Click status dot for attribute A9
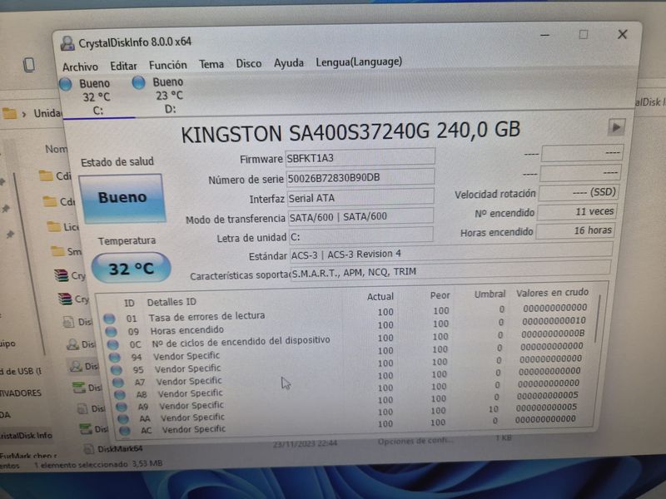 point(122,407)
